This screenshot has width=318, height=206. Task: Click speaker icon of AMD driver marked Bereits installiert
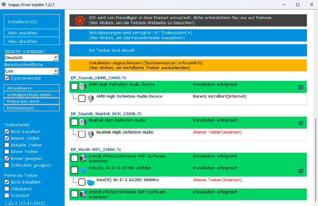90,99
